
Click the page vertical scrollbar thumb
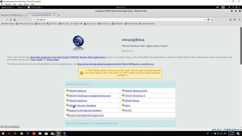tap(241, 46)
